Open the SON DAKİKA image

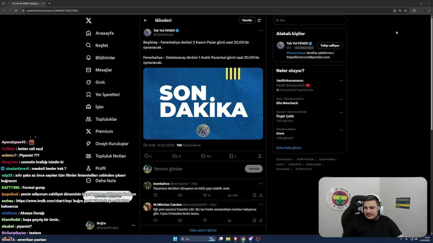tap(203, 104)
